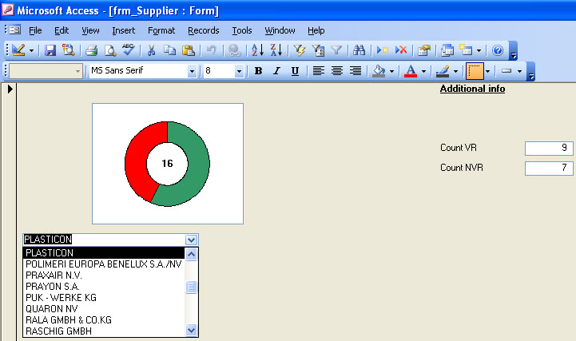
Task: Click the Find binoculars icon
Action: point(359,50)
